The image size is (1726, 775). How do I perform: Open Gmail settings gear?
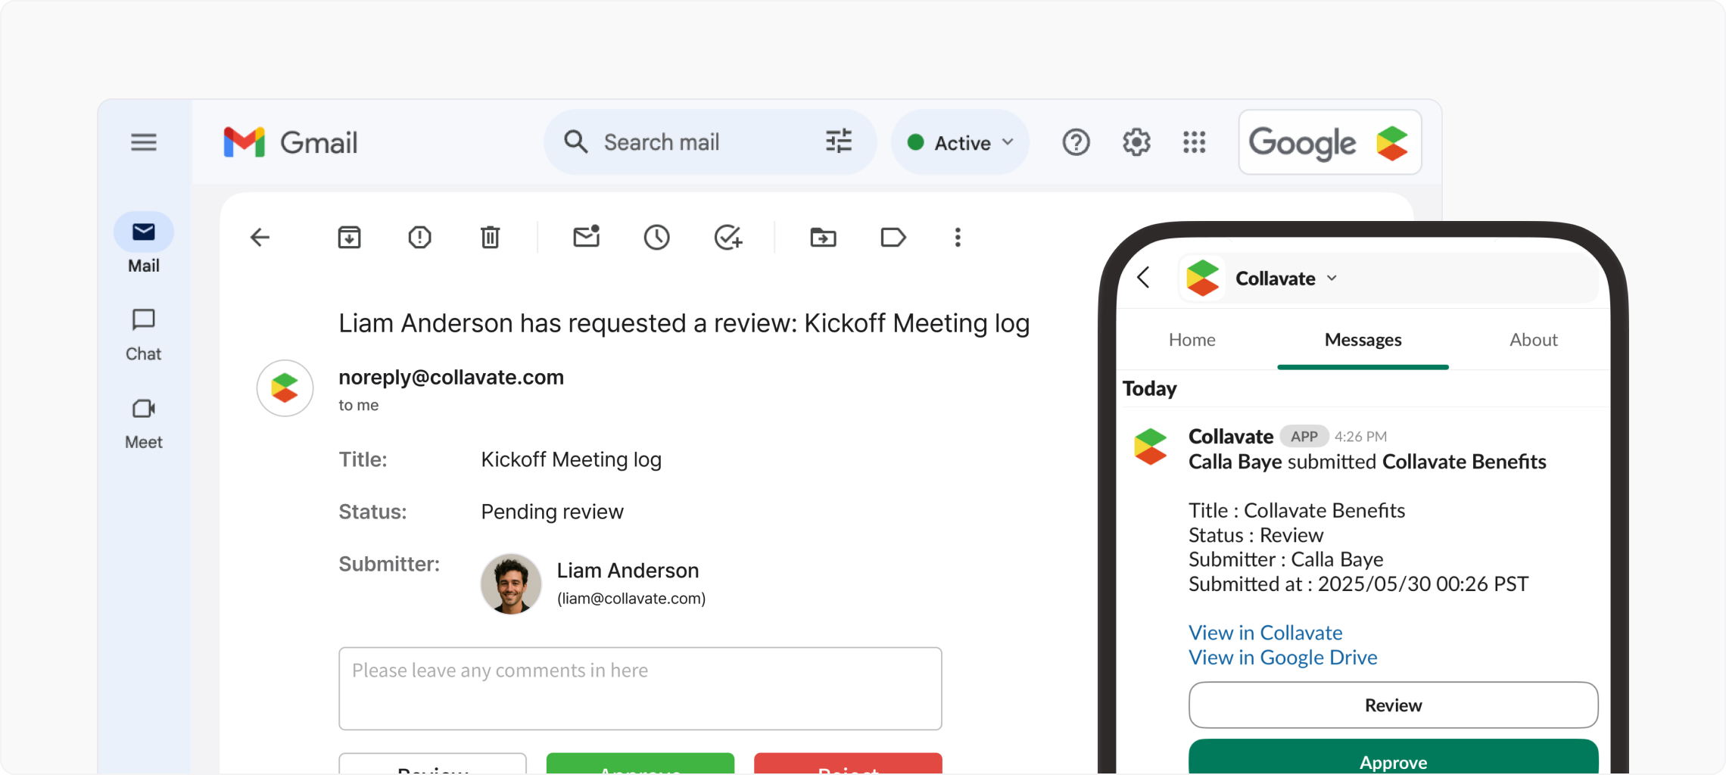click(1136, 142)
